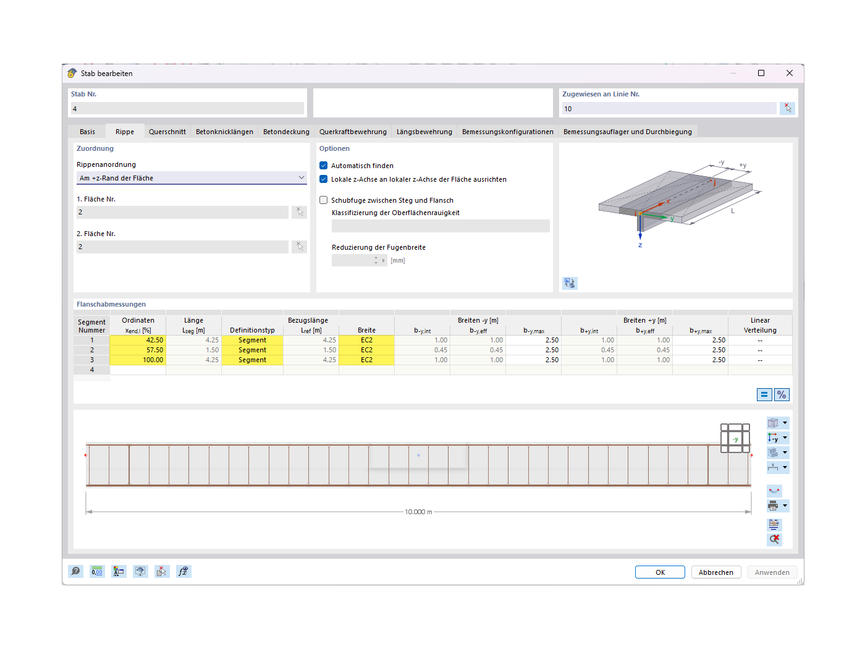Expand the arrow beside the printer icon
The height and width of the screenshot is (649, 865).
[x=785, y=506]
